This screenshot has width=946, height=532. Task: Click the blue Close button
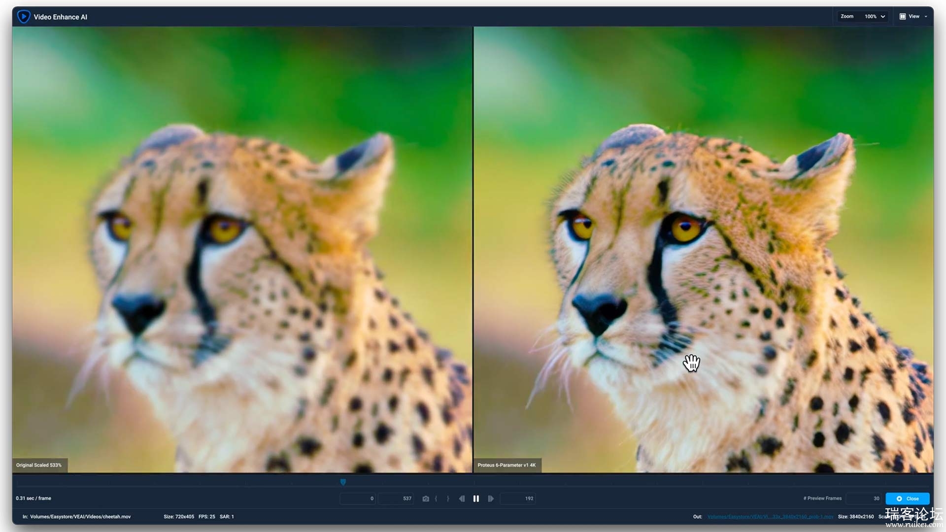tap(908, 499)
